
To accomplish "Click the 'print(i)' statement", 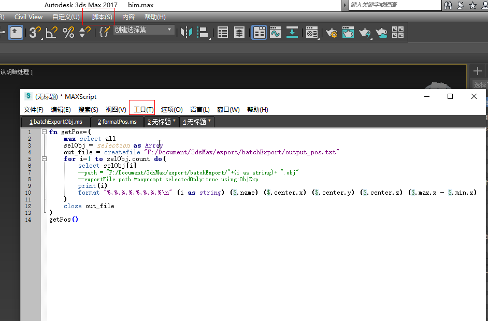I will (93, 186).
